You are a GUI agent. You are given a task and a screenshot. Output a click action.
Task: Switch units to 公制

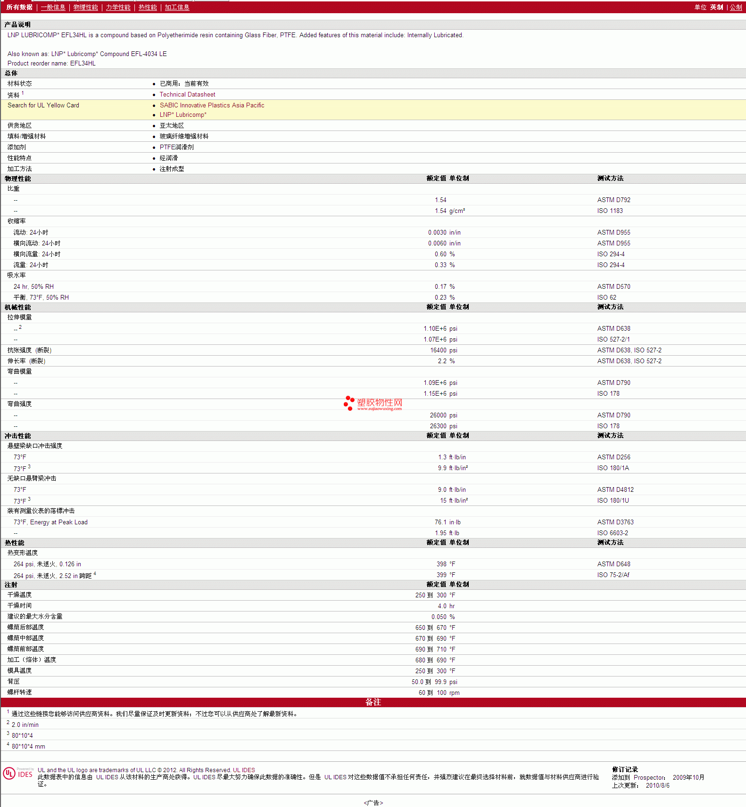tap(736, 8)
